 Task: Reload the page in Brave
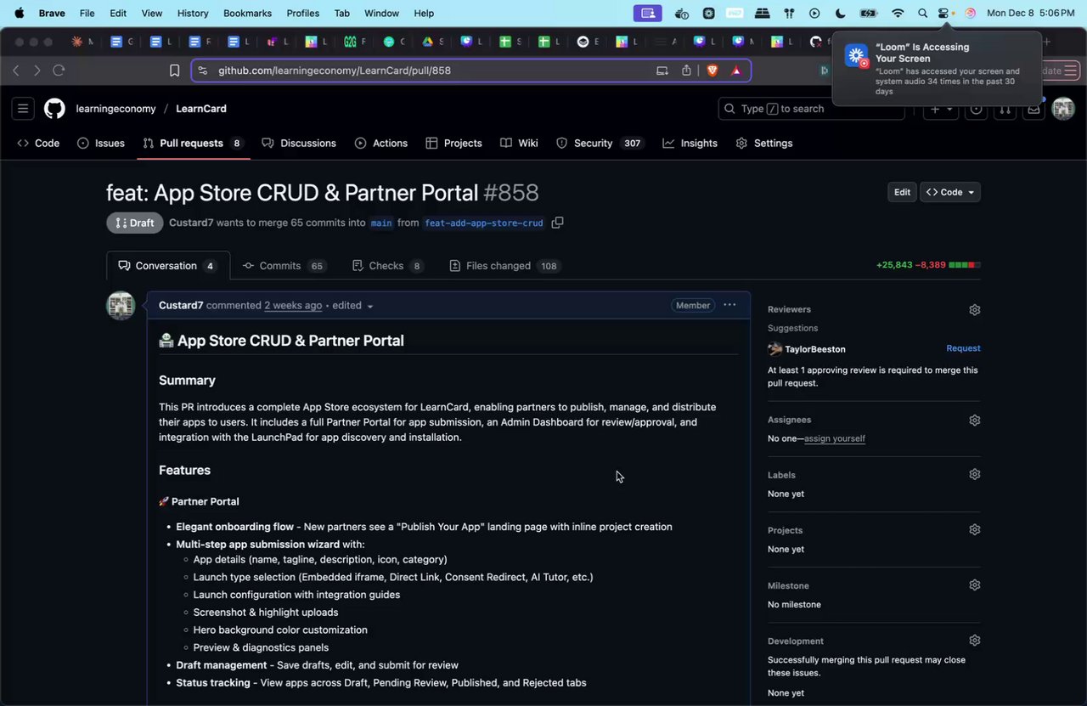click(59, 71)
